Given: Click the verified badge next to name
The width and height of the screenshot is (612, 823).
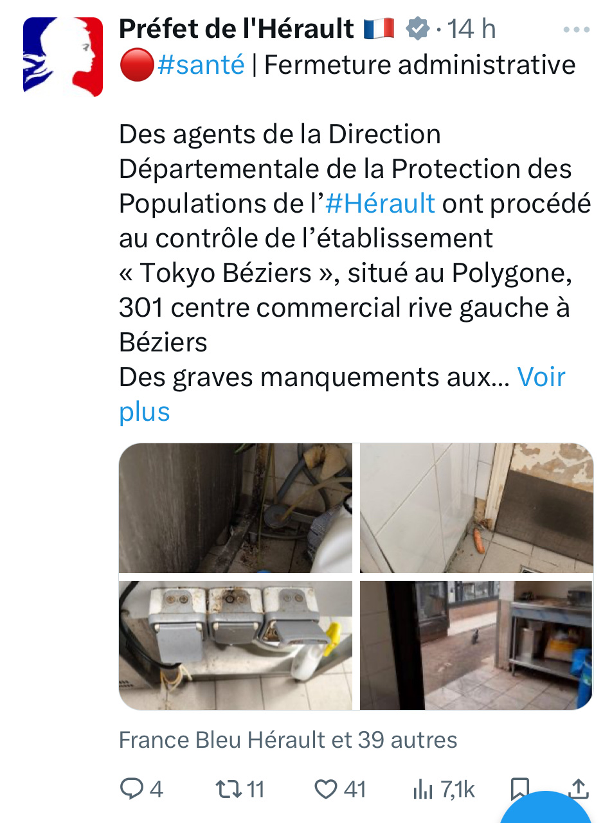Looking at the screenshot, I should (x=418, y=29).
